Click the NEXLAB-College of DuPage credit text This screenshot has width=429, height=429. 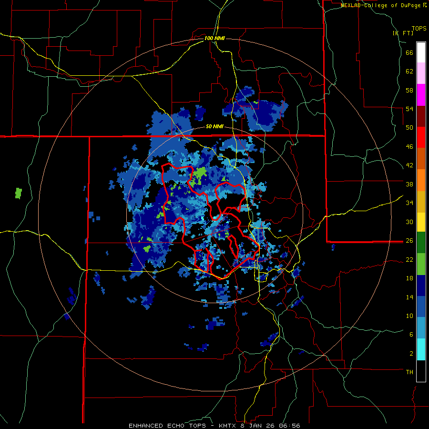pos(383,5)
